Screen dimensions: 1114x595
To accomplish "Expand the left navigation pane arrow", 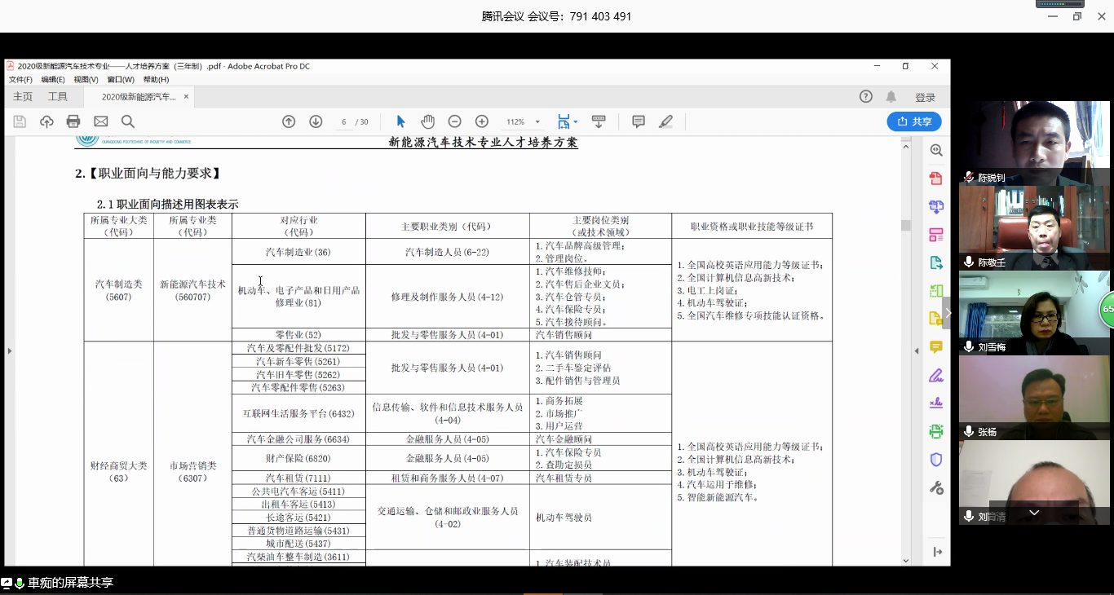I will [x=10, y=350].
